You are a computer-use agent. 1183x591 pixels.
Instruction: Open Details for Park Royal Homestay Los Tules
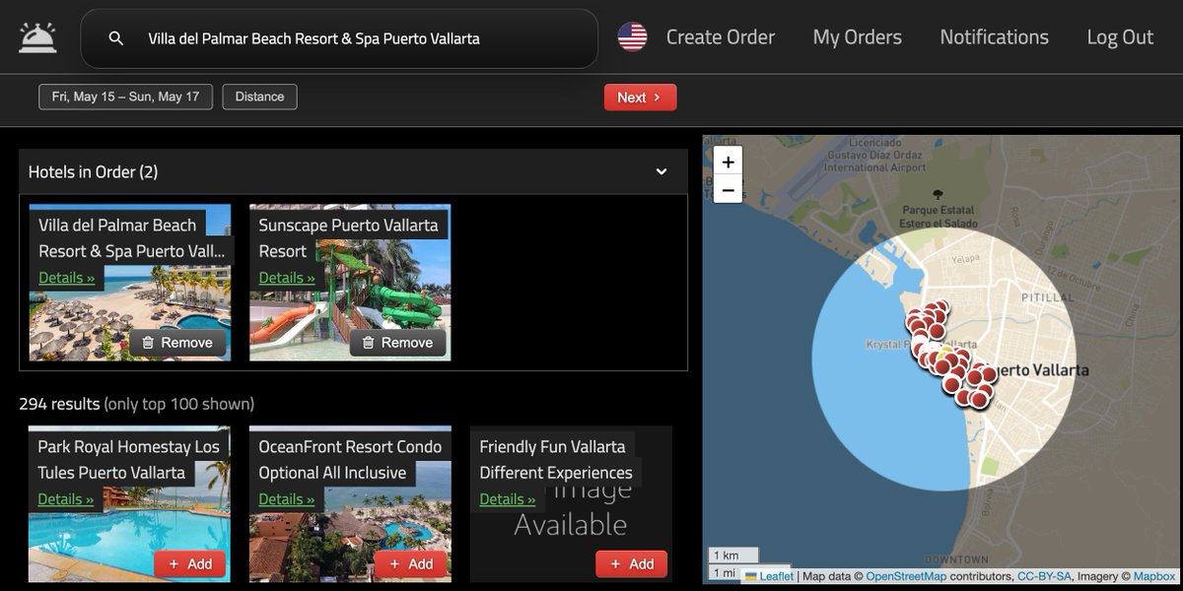click(x=66, y=499)
